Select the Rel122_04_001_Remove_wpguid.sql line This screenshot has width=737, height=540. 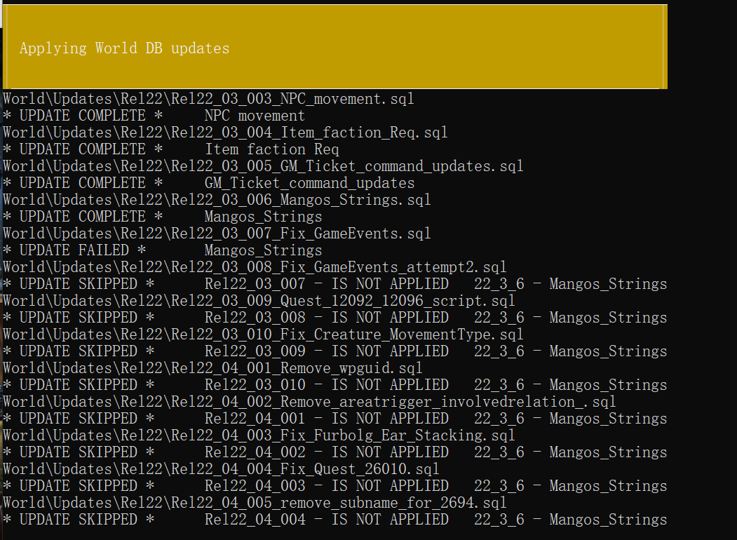click(x=212, y=368)
